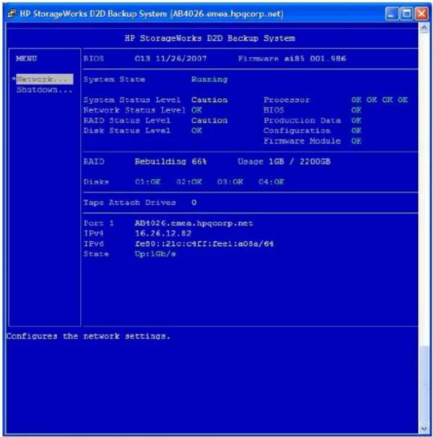This screenshot has width=433, height=437.
Task: Click disk 01:OK status
Action: point(147,182)
